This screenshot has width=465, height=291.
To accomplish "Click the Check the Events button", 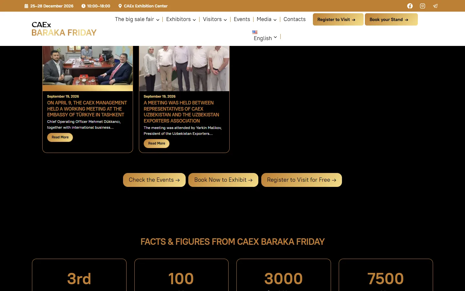I will pyautogui.click(x=154, y=180).
